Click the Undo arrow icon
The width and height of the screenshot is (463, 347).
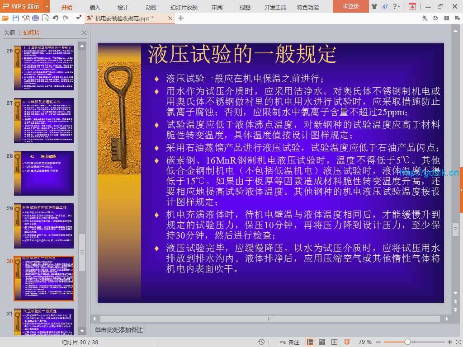tap(56, 18)
